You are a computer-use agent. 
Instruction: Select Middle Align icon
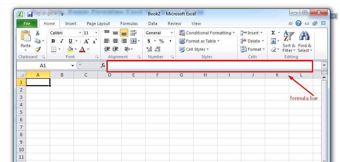click(115, 33)
